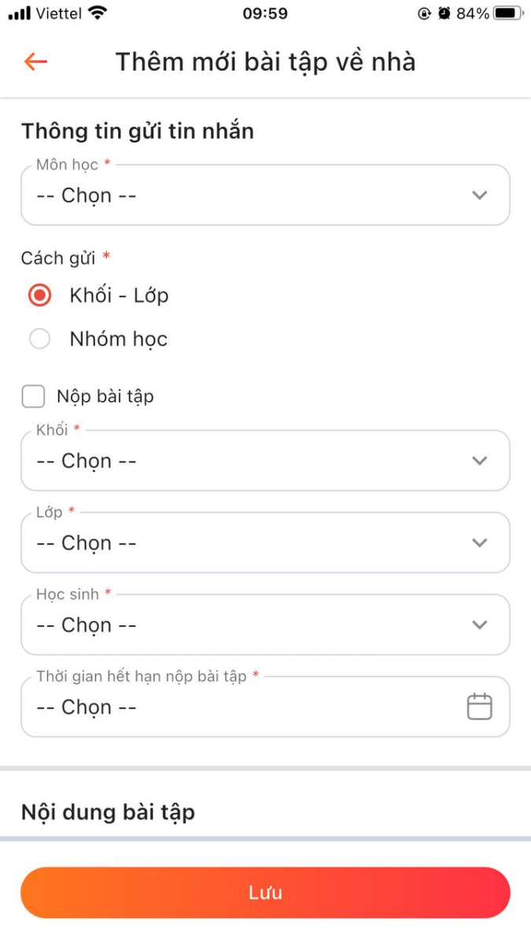The height and width of the screenshot is (944, 531).
Task: Tap the battery icon in status bar
Action: (508, 13)
